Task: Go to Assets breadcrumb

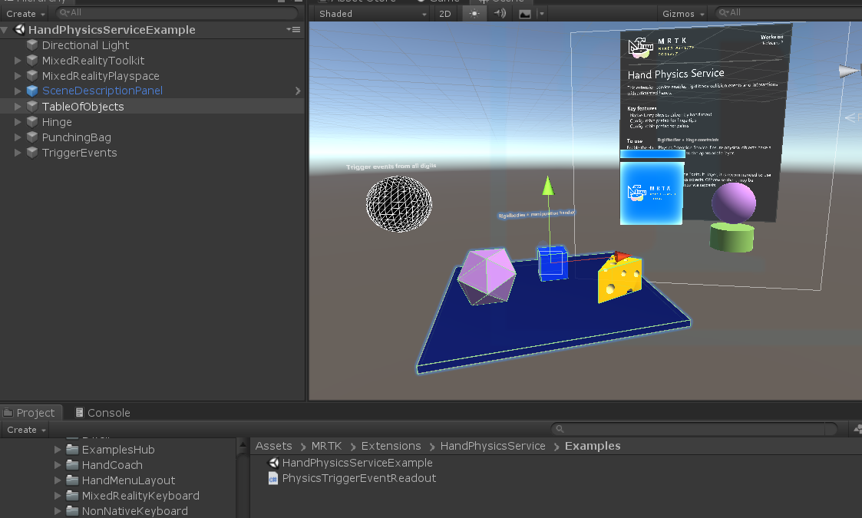Action: (x=273, y=446)
